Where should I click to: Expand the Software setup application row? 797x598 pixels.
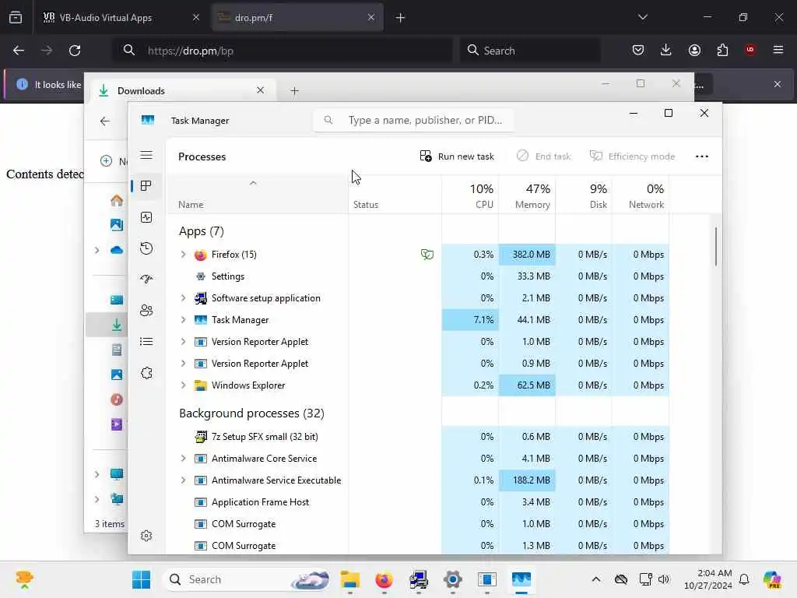184,298
